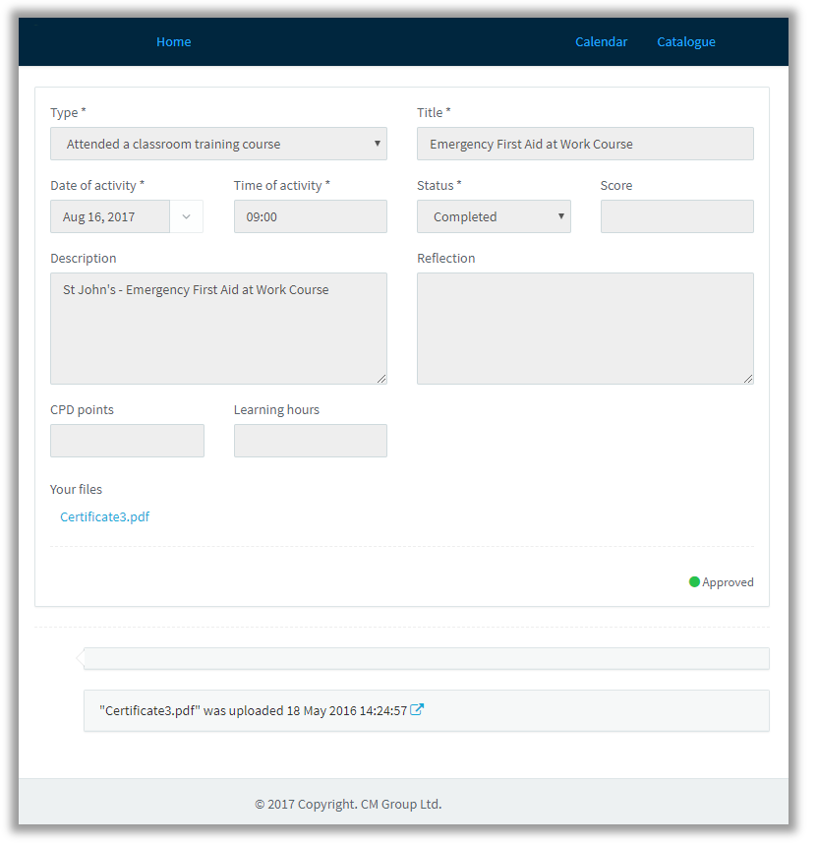
Task: Open the Calendar menu item
Action: [602, 42]
